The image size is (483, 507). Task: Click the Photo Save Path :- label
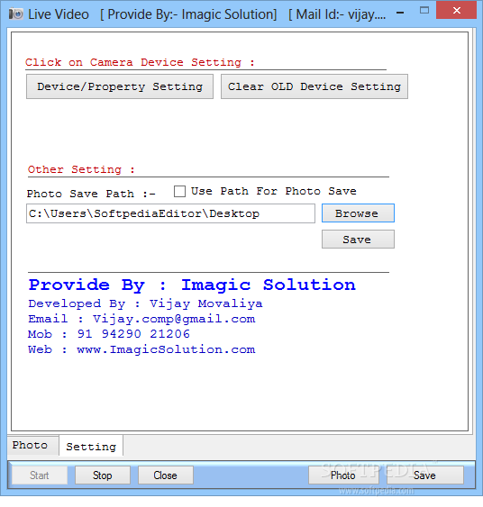91,194
